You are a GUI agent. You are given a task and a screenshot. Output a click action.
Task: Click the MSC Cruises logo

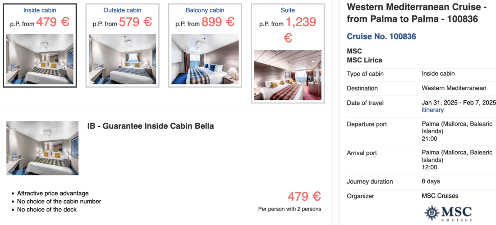(x=447, y=213)
